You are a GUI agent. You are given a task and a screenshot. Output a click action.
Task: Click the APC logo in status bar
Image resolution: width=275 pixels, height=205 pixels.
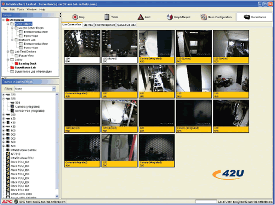click(7, 202)
